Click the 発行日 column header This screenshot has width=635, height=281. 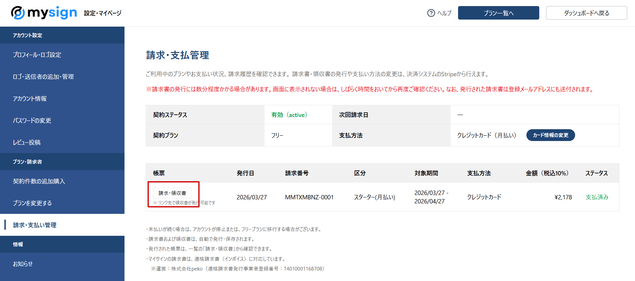pyautogui.click(x=245, y=173)
